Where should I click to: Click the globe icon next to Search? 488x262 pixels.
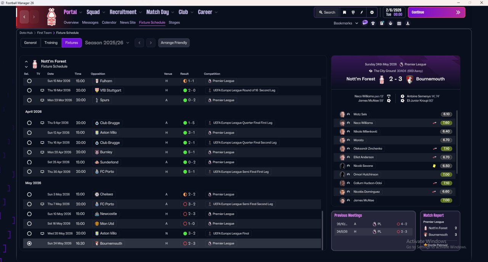coord(353,12)
